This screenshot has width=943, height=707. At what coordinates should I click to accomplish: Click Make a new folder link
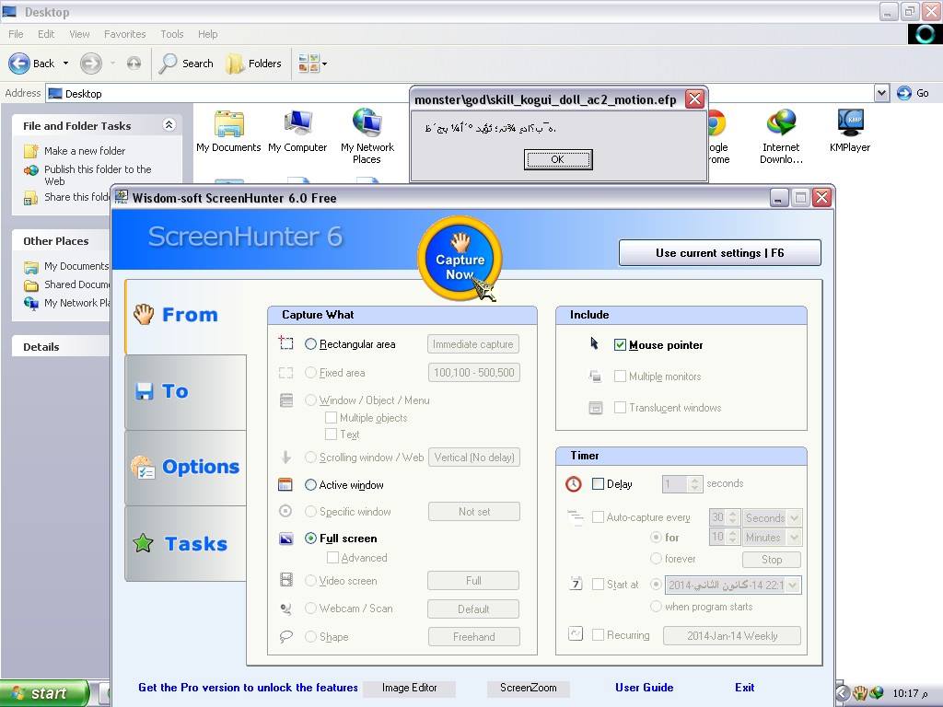click(x=85, y=151)
